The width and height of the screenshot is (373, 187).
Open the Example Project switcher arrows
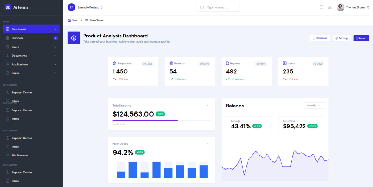102,7
